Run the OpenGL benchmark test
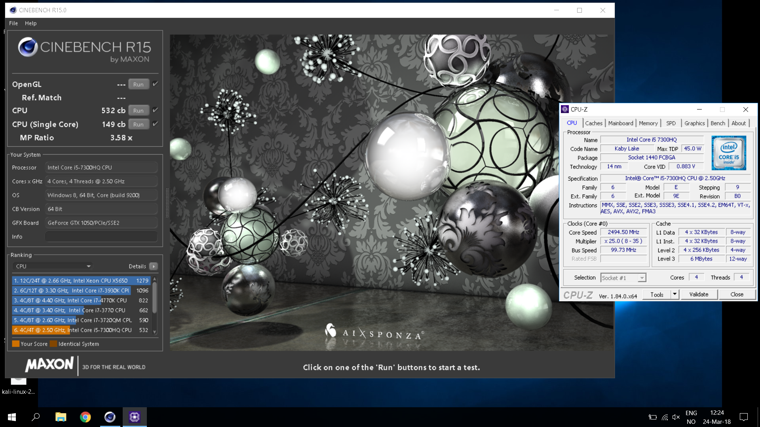 [x=139, y=84]
